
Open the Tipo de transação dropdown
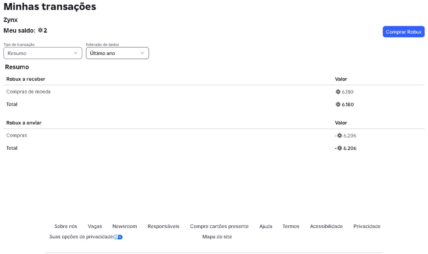(43, 53)
